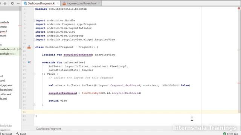Select bookhub (test) package in project tree
This screenshot has width=241, height=135.
coord(8,54)
